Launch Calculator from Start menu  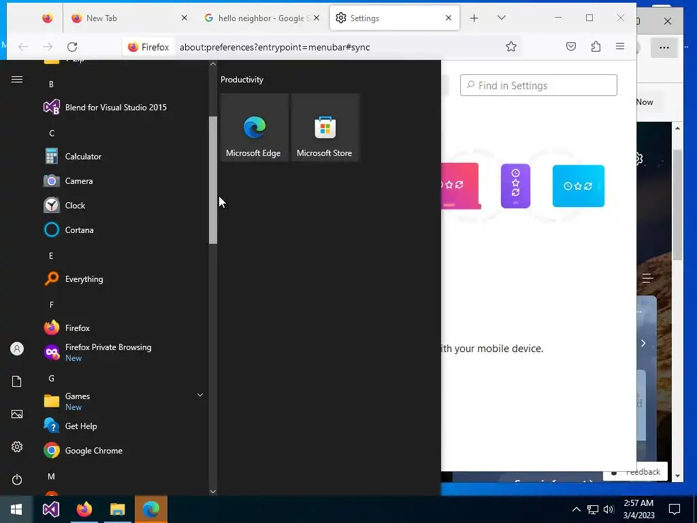click(x=73, y=157)
